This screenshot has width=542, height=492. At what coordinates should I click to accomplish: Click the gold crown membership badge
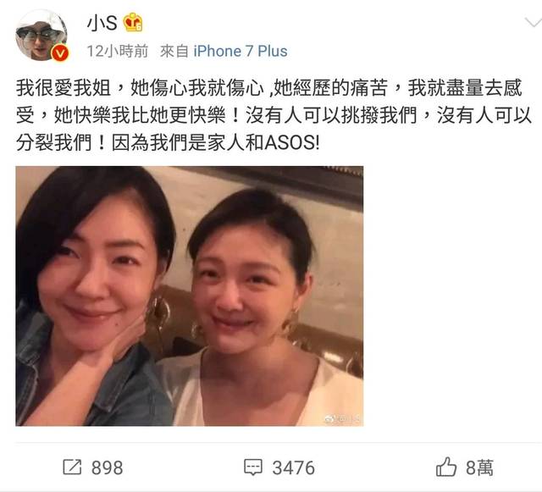[x=134, y=23]
